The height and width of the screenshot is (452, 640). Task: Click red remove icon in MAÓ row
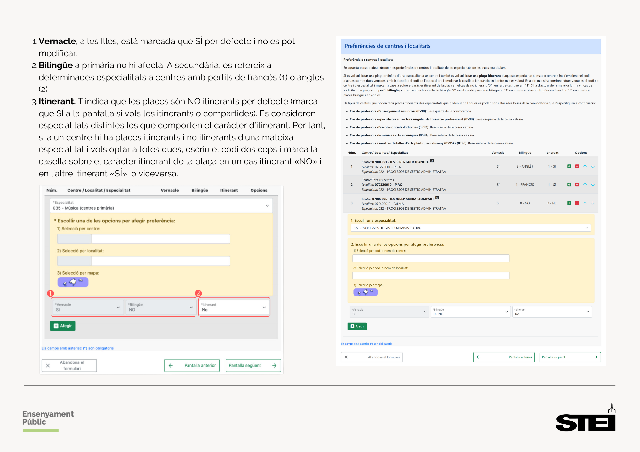pos(577,185)
